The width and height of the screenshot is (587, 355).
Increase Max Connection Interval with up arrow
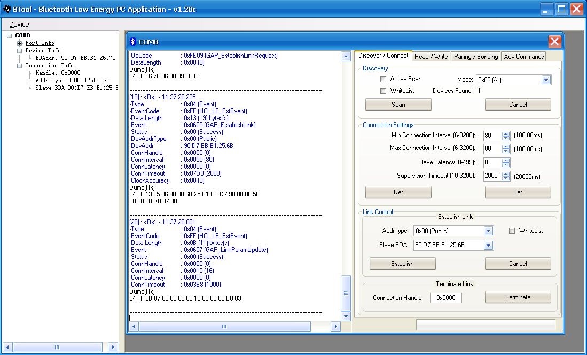[x=506, y=146]
